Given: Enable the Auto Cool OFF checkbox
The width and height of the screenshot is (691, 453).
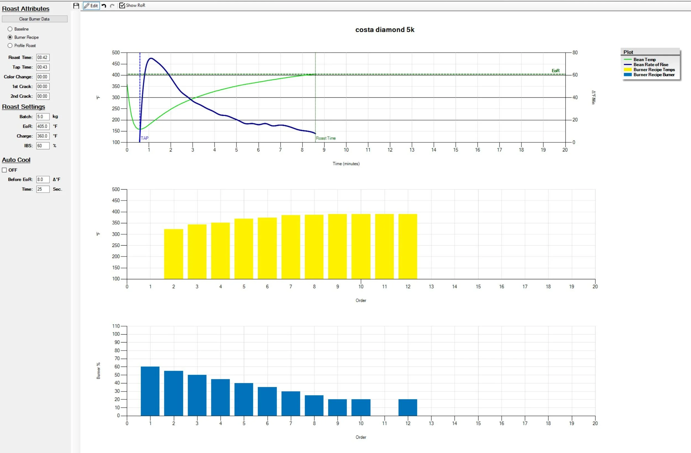Looking at the screenshot, I should coord(4,170).
